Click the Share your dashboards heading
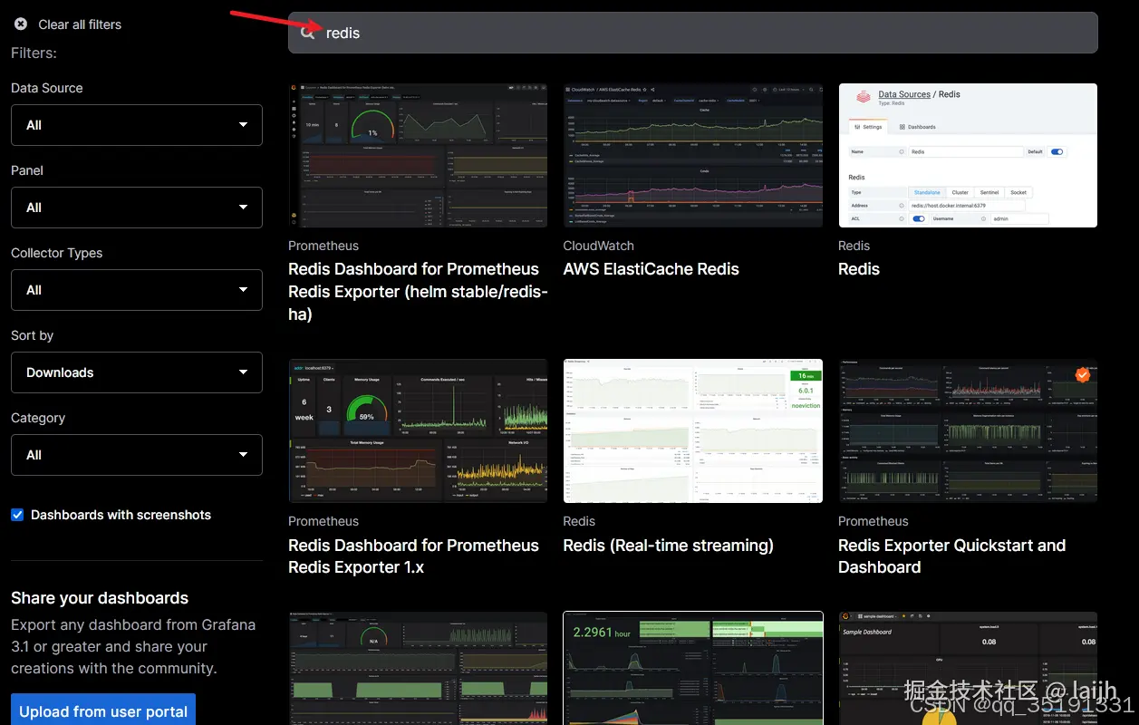This screenshot has height=725, width=1139. click(x=100, y=598)
